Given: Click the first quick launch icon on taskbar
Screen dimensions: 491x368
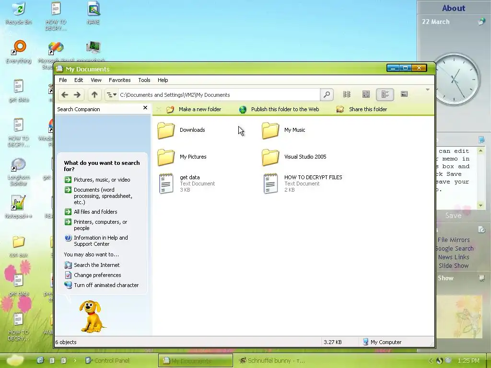Looking at the screenshot, I should (x=40, y=360).
